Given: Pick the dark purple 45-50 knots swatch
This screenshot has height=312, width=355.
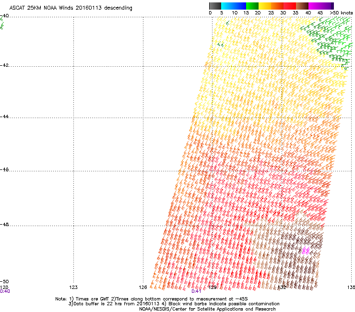Looking at the screenshot, I should (327, 6).
